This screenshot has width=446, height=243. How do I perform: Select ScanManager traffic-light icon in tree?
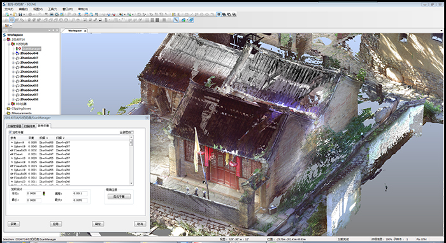click(x=18, y=49)
